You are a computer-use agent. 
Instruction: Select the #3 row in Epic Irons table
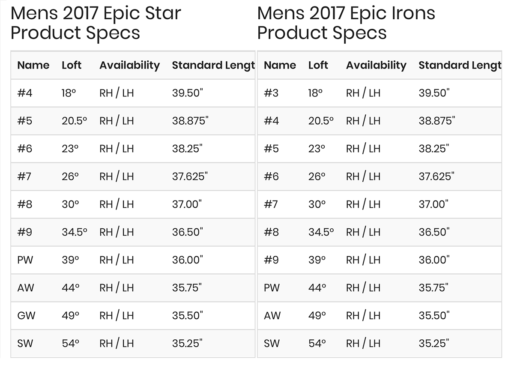tap(379, 93)
